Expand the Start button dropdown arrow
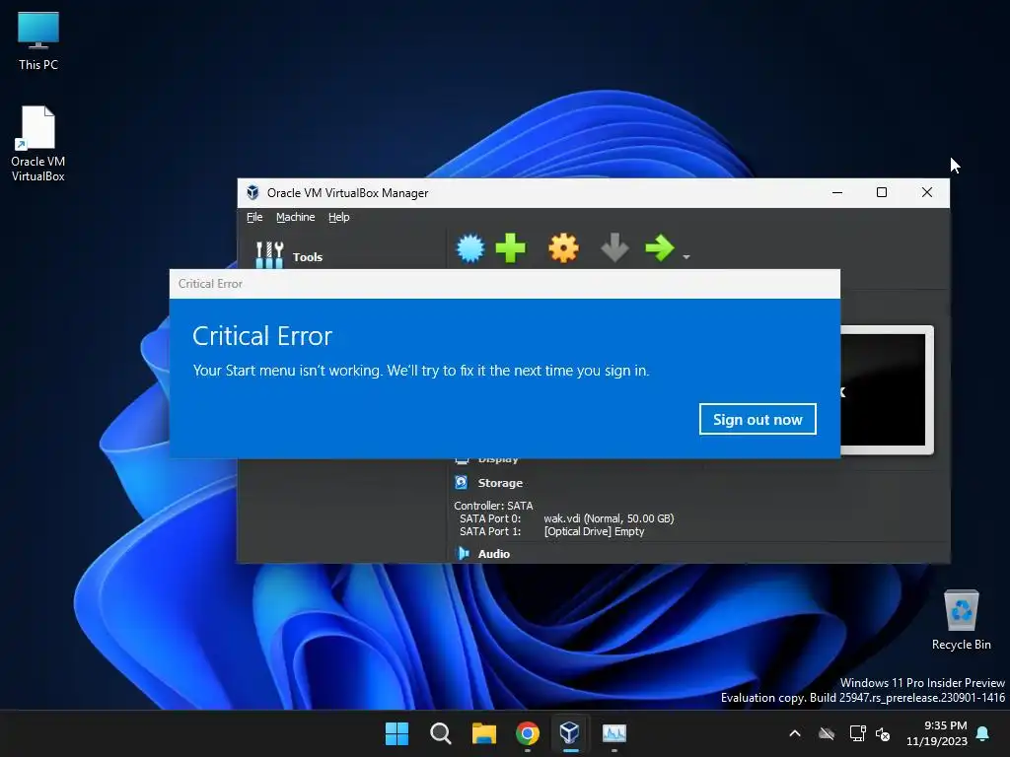Screen dimensions: 1010x757 [686, 257]
